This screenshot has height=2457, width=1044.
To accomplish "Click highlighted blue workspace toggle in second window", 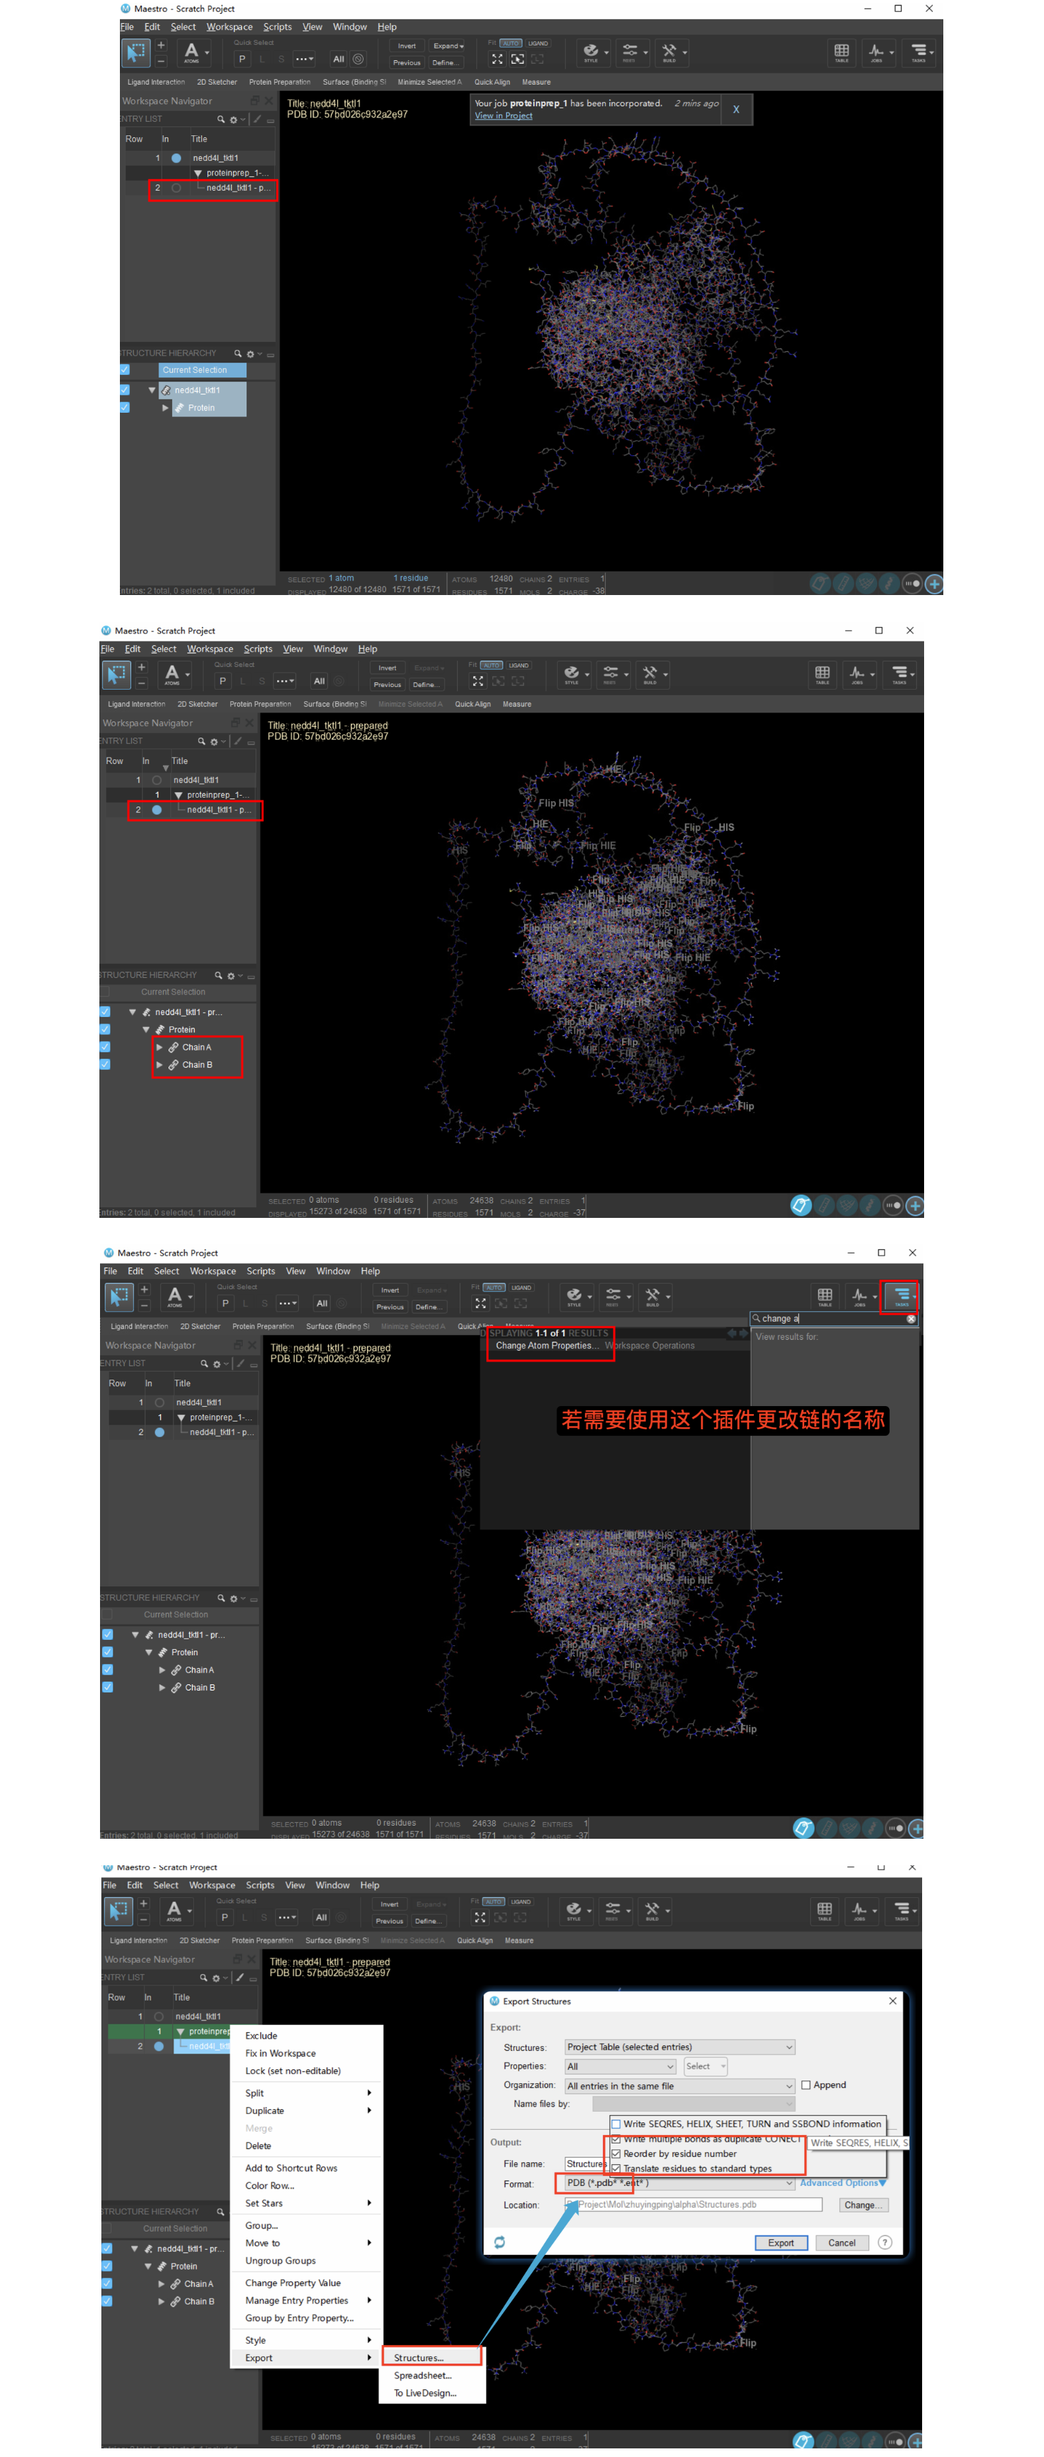I will (x=801, y=1205).
